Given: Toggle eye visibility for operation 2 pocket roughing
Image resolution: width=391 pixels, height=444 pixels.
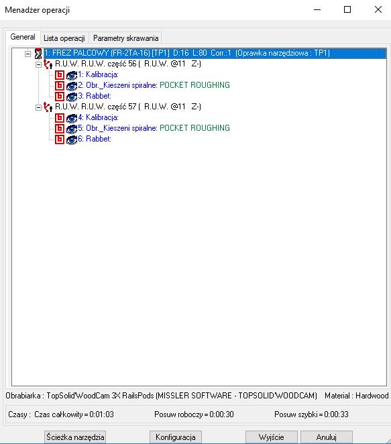Looking at the screenshot, I should pos(72,86).
